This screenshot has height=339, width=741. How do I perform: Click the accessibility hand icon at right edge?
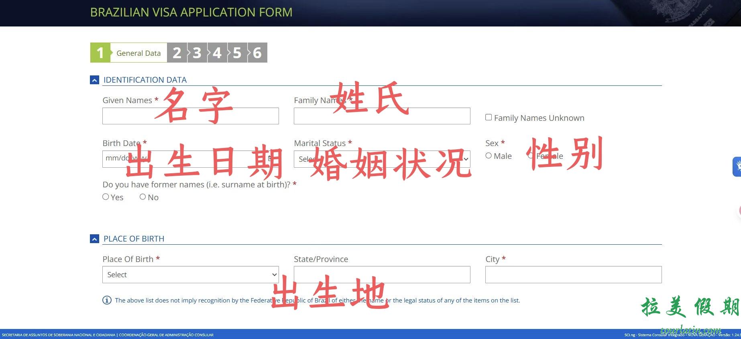(x=737, y=166)
